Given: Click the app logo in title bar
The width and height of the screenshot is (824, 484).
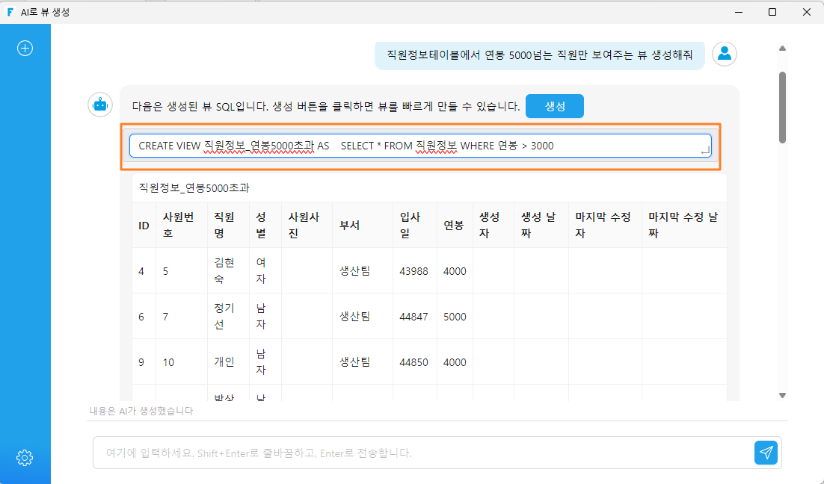Looking at the screenshot, I should pos(10,11).
